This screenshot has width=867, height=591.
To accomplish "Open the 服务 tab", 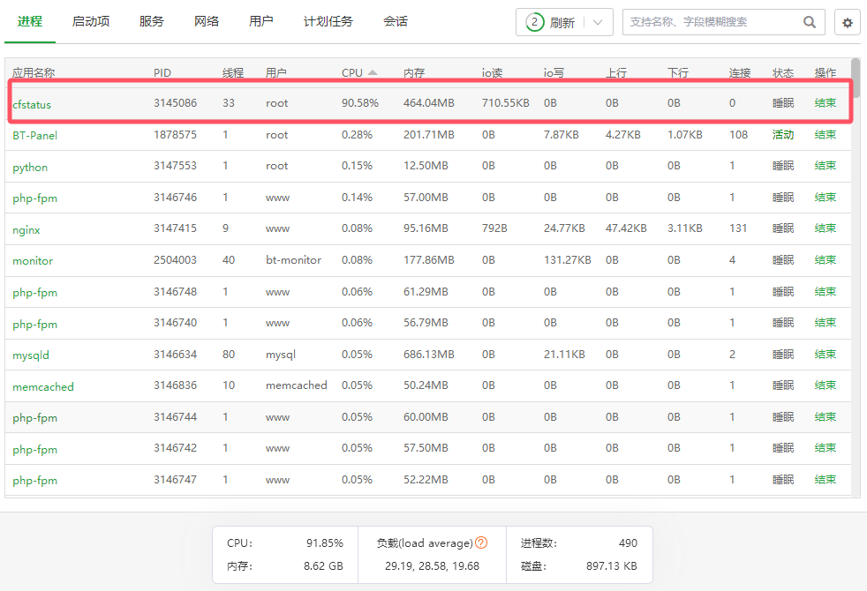I will pos(152,21).
